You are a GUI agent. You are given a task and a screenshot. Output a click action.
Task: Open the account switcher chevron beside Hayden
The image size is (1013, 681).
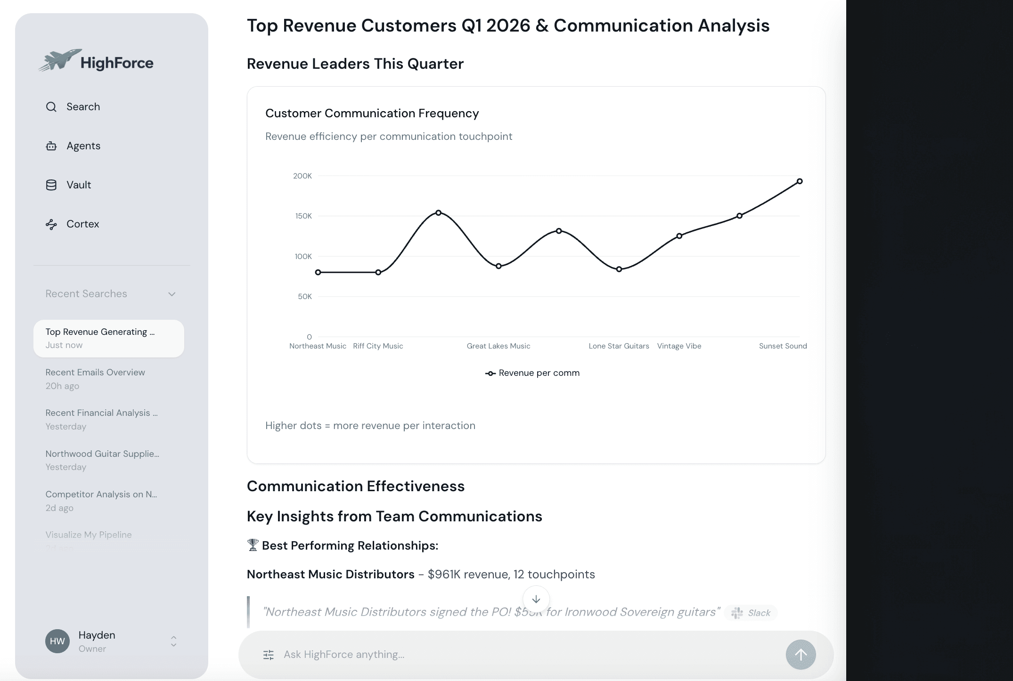173,641
